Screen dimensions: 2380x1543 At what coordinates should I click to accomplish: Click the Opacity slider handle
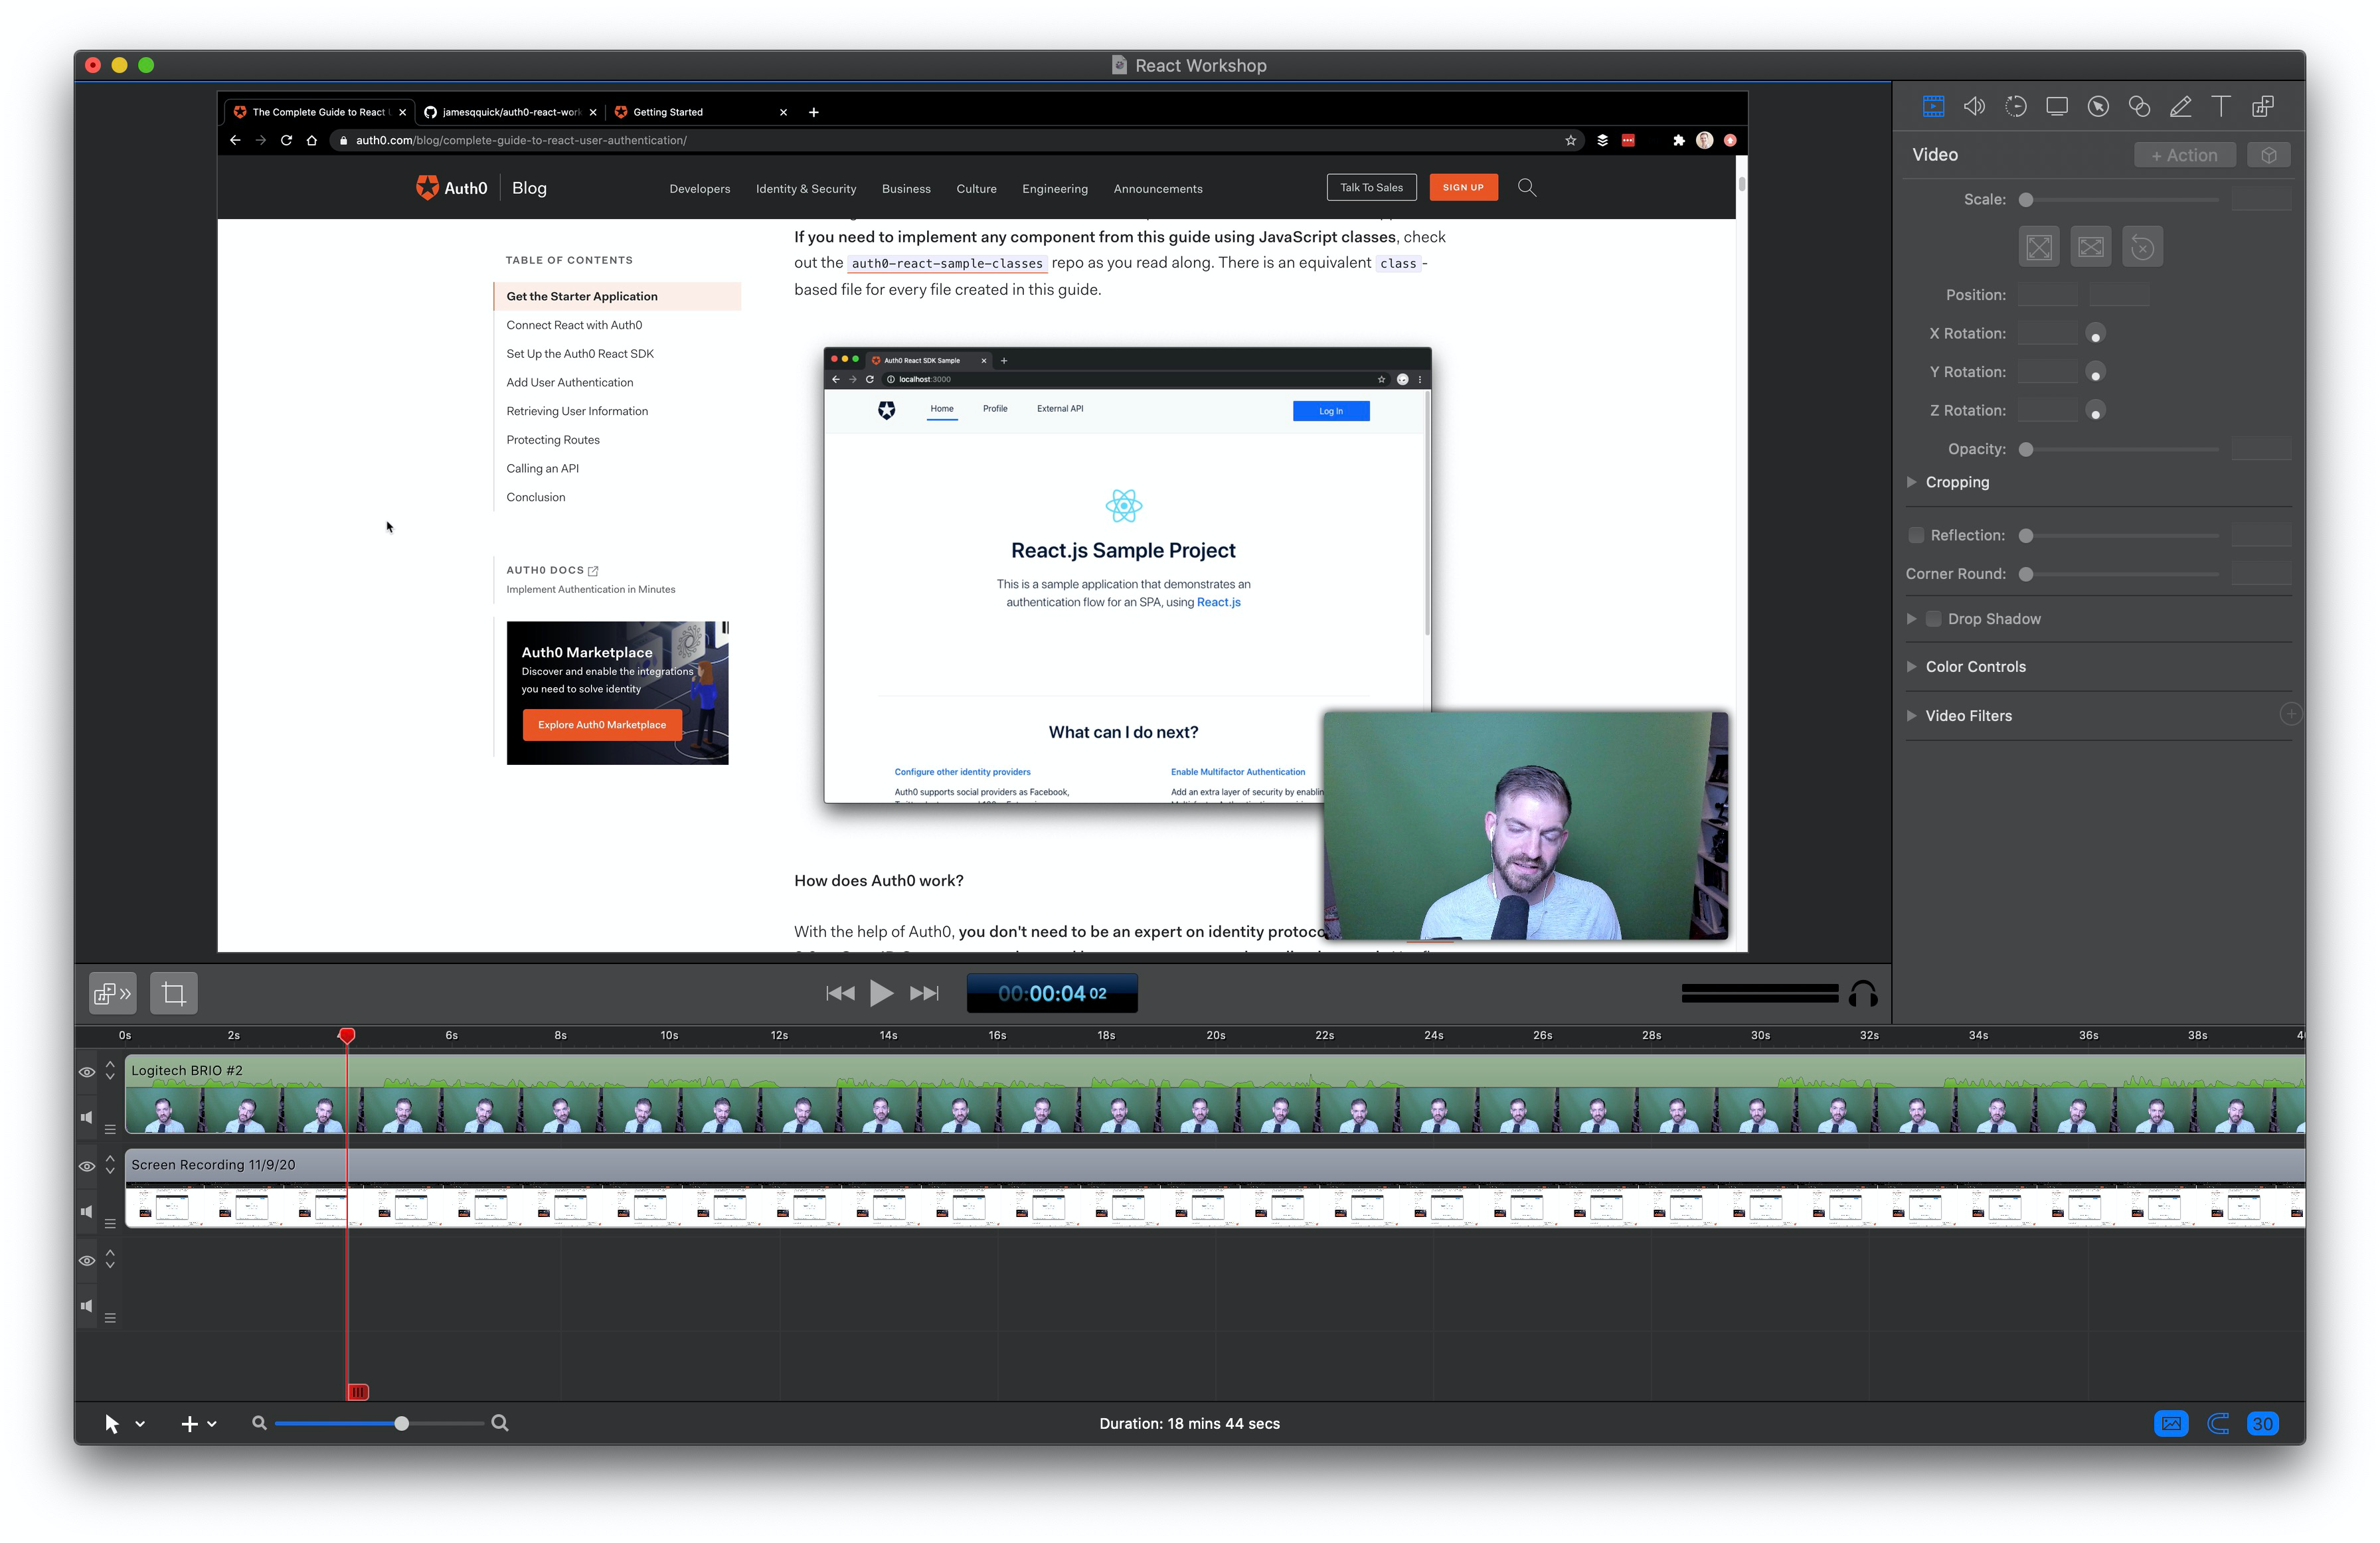[2026, 449]
